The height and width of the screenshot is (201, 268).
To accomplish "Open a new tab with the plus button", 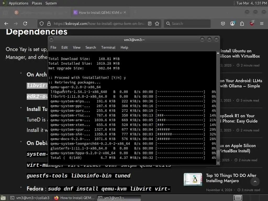I will [x=135, y=13].
